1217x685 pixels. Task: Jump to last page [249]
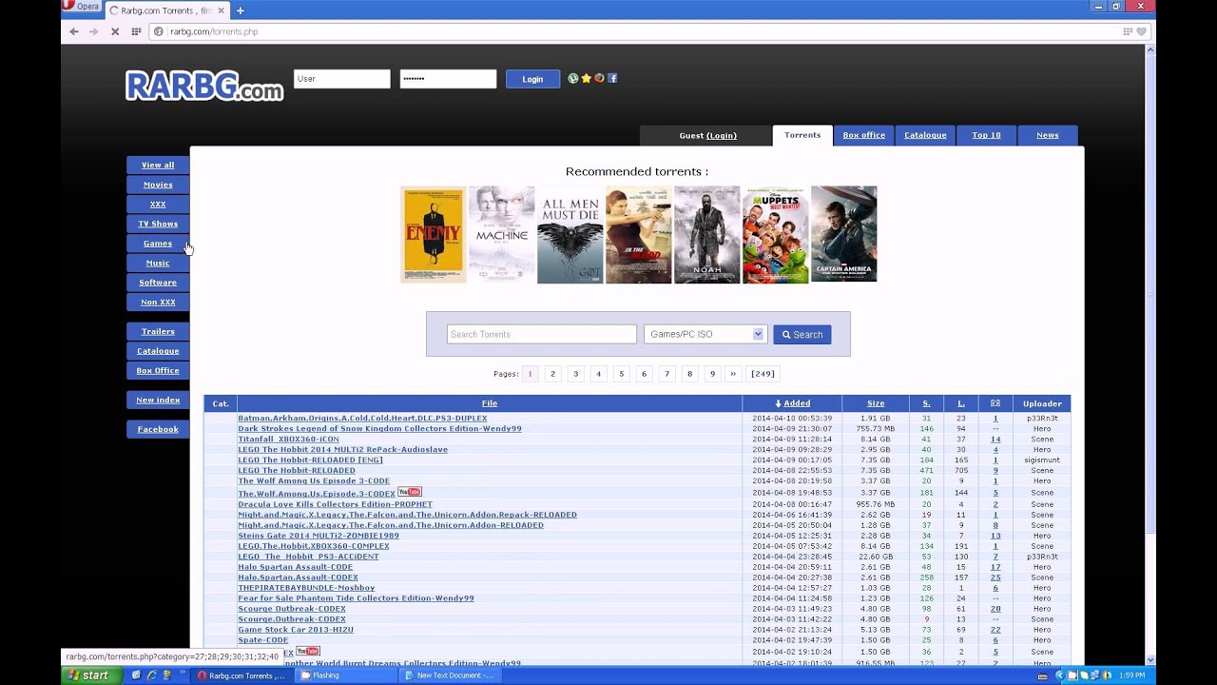(x=763, y=374)
